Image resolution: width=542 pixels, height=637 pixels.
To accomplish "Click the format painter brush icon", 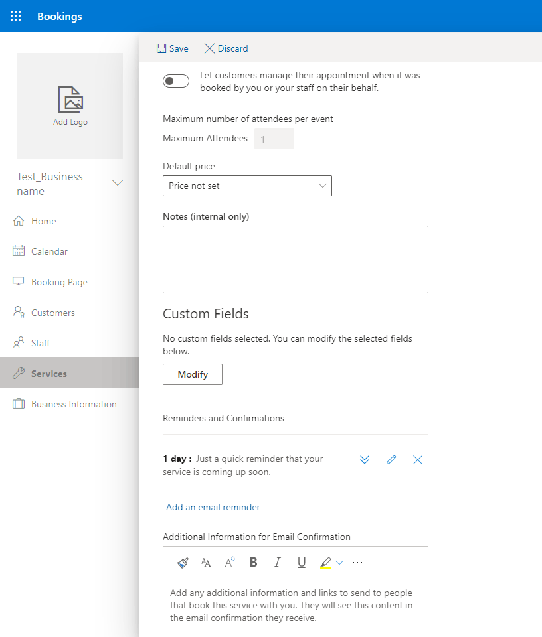I will [x=183, y=563].
